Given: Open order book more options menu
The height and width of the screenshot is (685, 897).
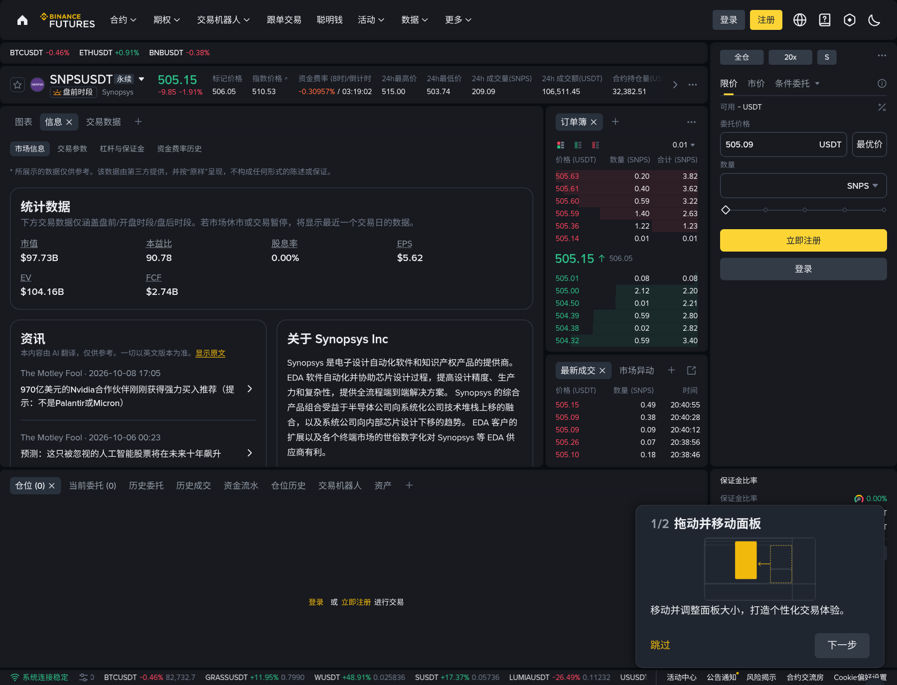Looking at the screenshot, I should coord(691,122).
